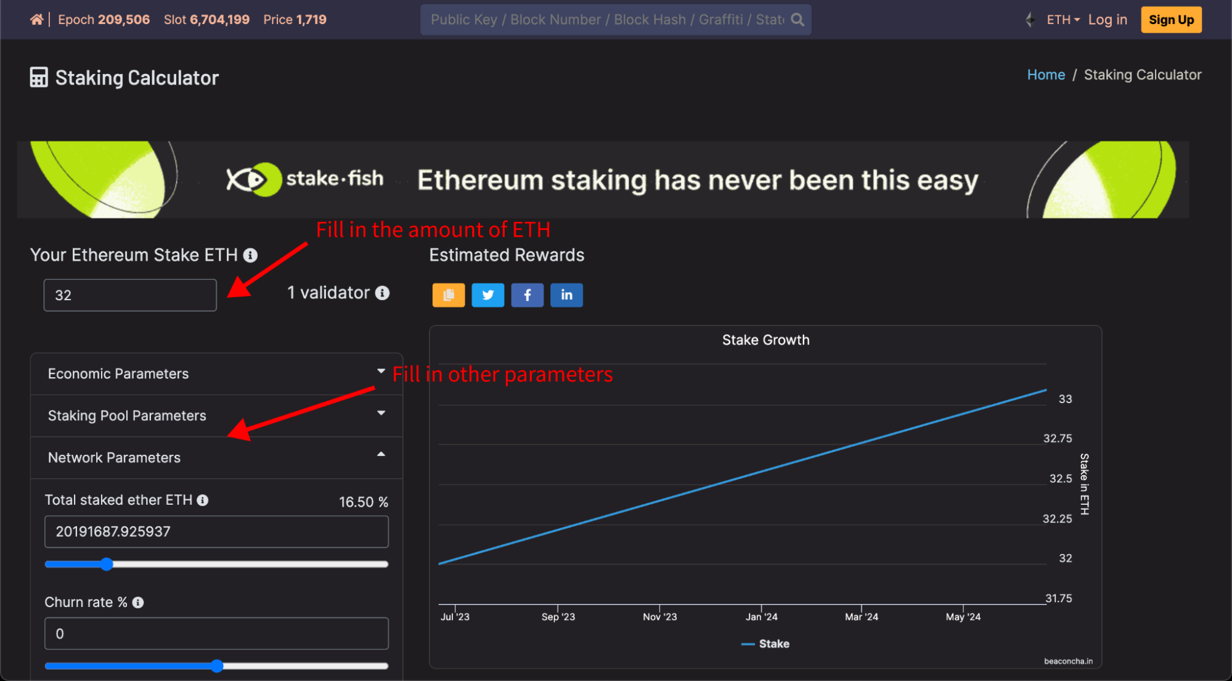Click info icon beside Your Ethereum Stake
Viewport: 1232px width, 681px height.
pos(250,255)
